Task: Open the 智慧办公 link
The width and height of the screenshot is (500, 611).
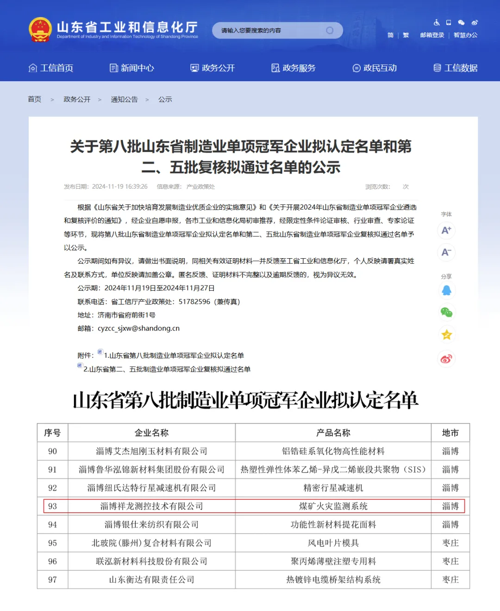Action: [x=465, y=35]
